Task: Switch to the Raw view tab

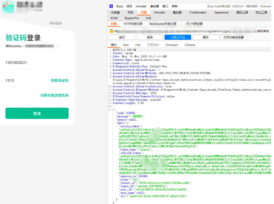Action: pos(126,45)
